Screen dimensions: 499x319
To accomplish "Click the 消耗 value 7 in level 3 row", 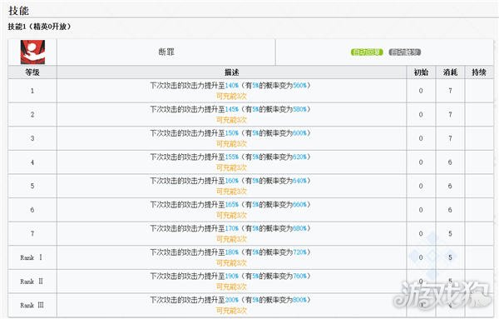I will (450, 138).
